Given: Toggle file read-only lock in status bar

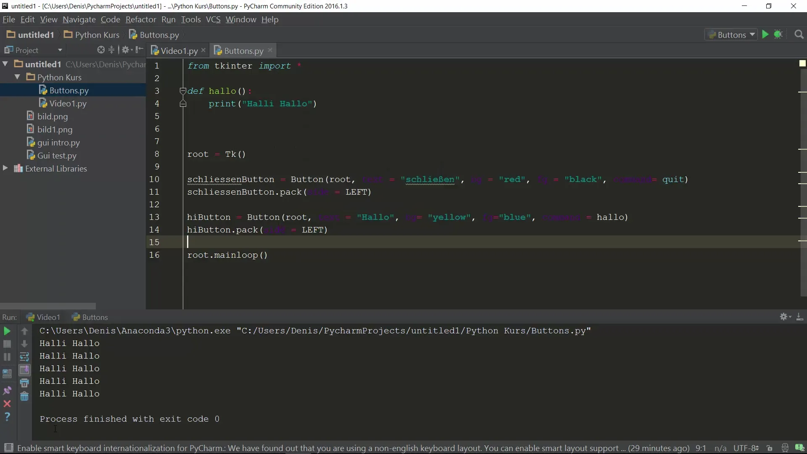Looking at the screenshot, I should (770, 448).
